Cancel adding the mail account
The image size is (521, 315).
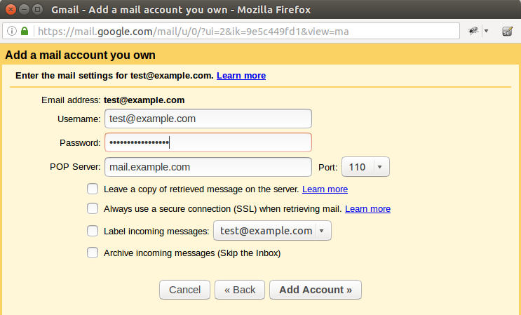[x=184, y=290]
